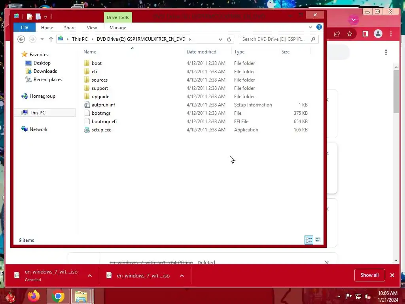
Task: Open Chrome side panel icon
Action: pyautogui.click(x=365, y=34)
